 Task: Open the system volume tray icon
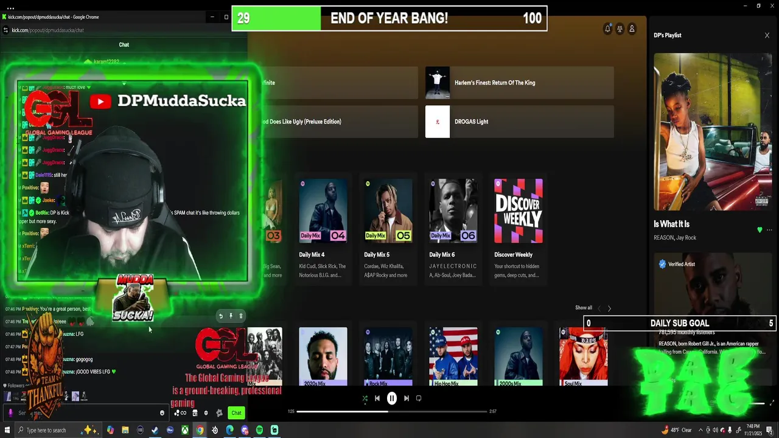tap(715, 430)
